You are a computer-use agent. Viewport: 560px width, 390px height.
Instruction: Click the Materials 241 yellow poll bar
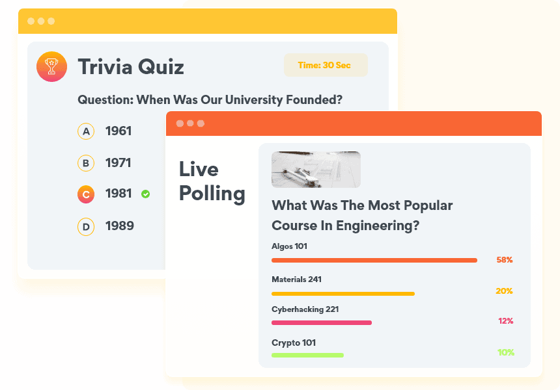pos(343,293)
